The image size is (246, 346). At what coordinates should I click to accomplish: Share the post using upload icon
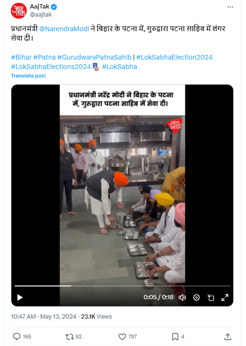228,337
